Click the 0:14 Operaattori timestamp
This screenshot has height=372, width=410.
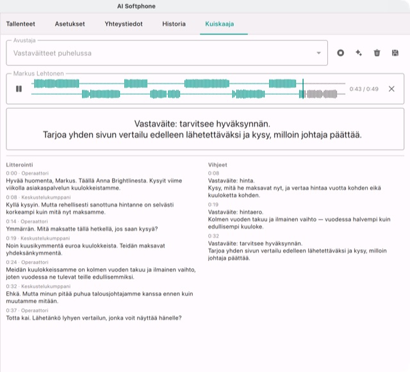pos(27,222)
